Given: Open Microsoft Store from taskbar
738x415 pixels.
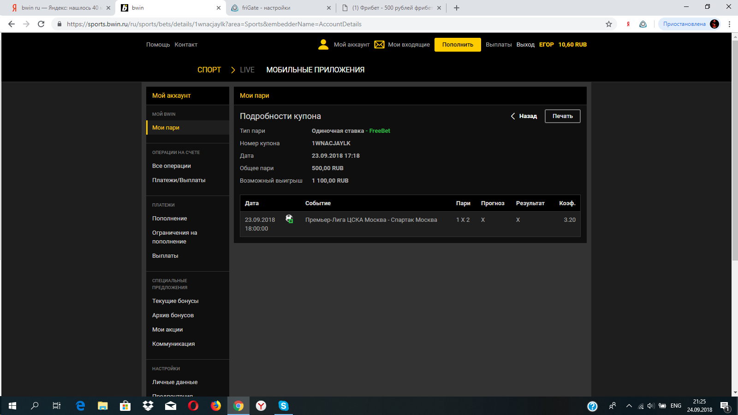Looking at the screenshot, I should click(x=125, y=406).
